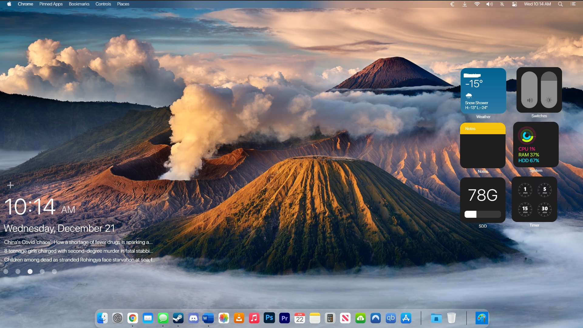The width and height of the screenshot is (583, 328).
Task: Open qBittorrent from the dock
Action: [390, 318]
